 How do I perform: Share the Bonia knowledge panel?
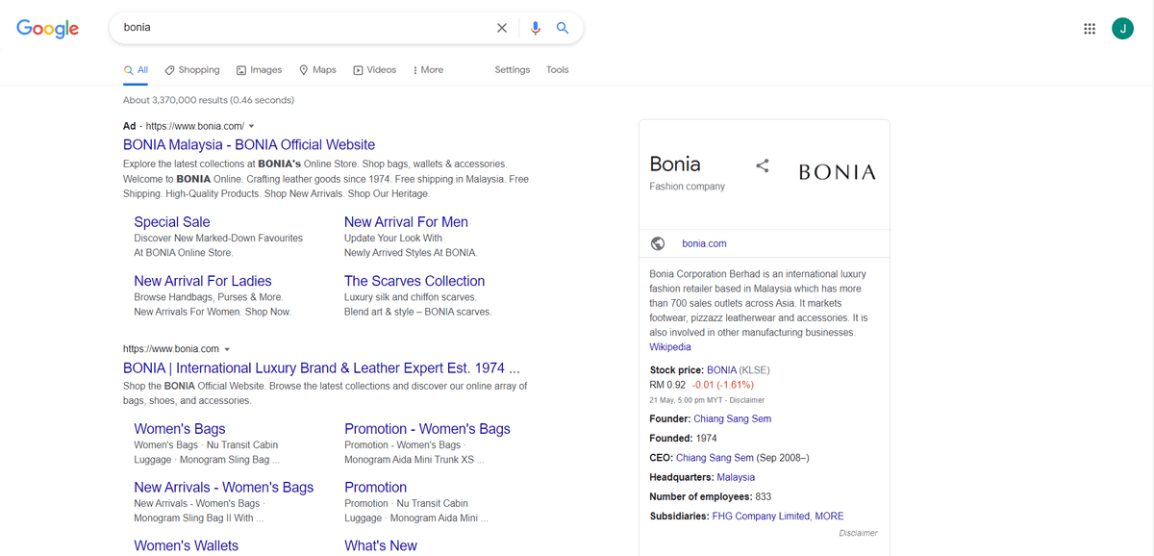763,165
